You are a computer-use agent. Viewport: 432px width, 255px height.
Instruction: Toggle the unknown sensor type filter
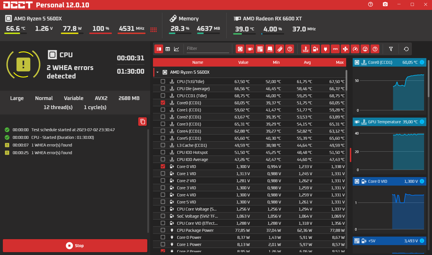(x=375, y=49)
